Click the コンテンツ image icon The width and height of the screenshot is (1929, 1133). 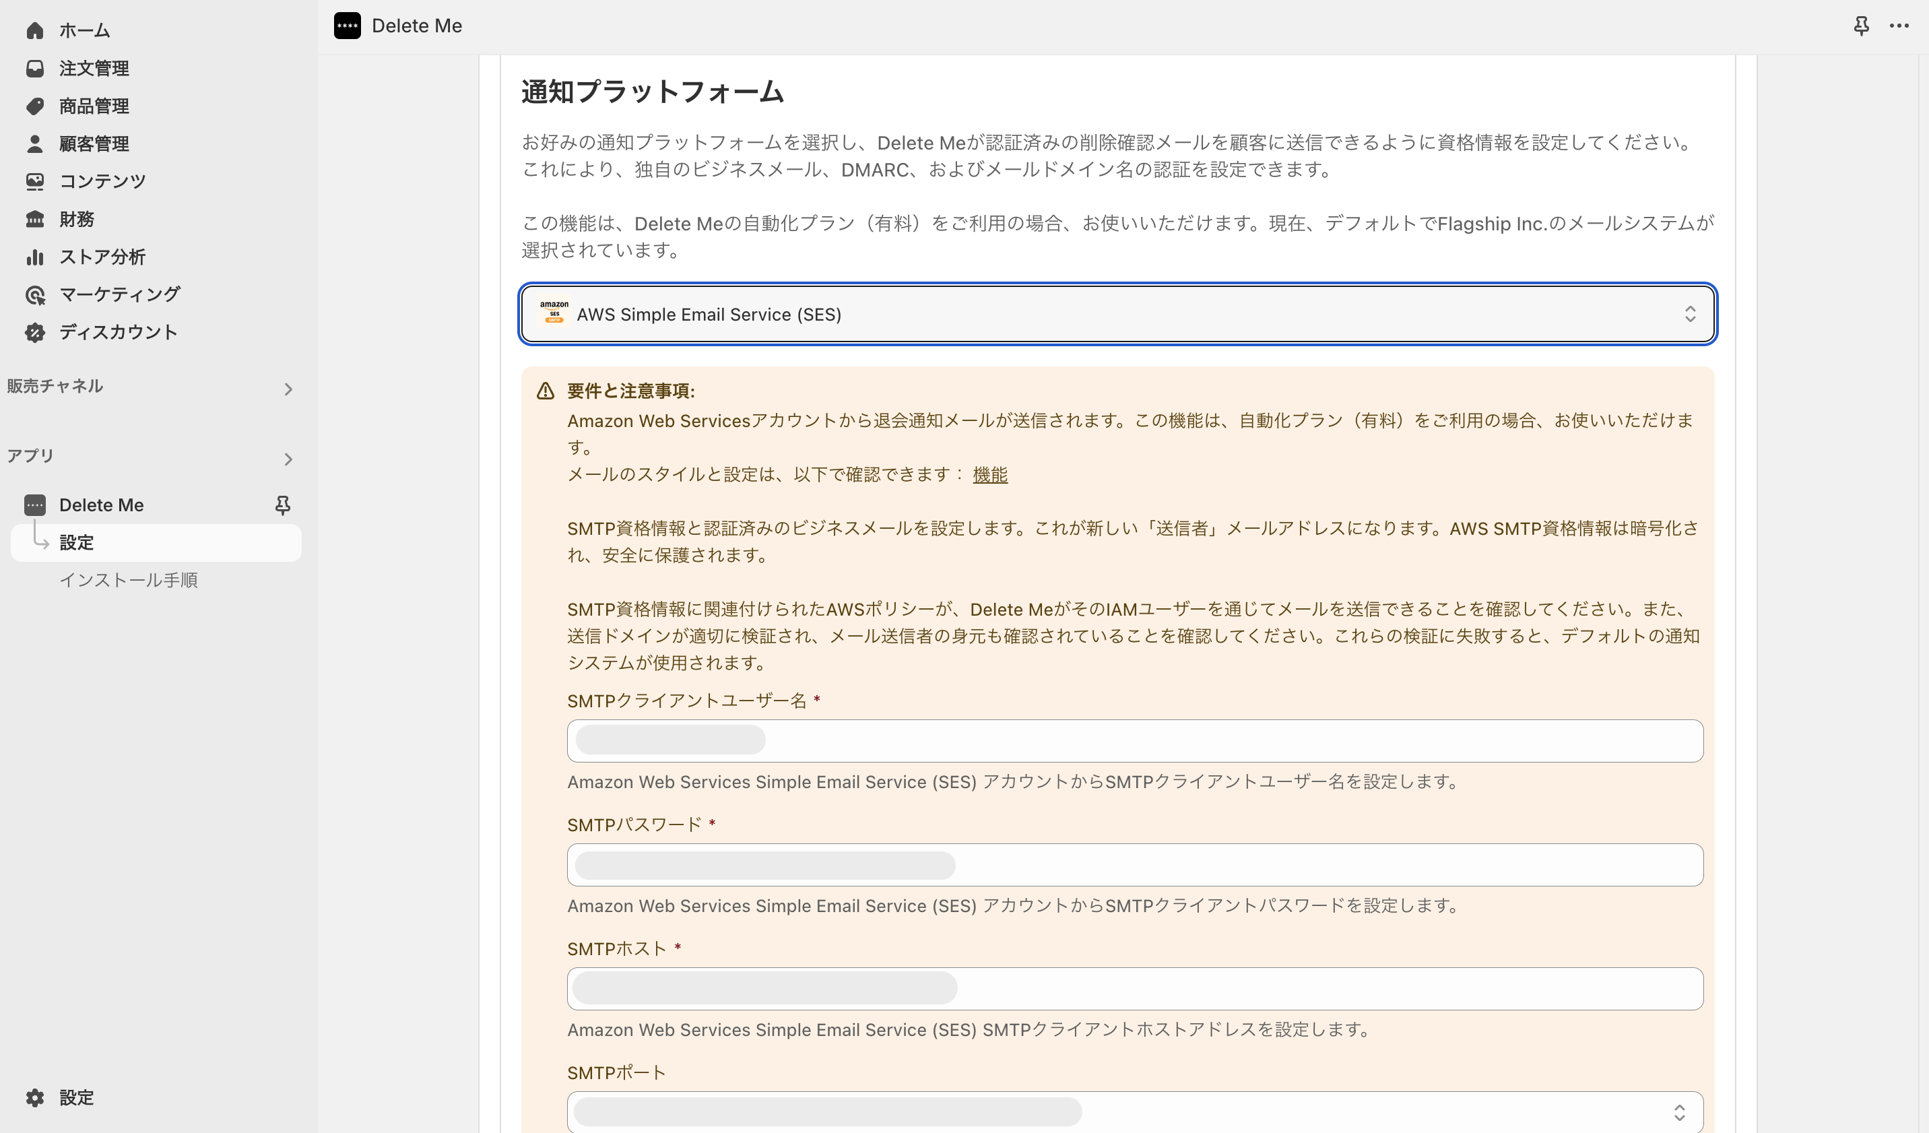click(x=34, y=181)
